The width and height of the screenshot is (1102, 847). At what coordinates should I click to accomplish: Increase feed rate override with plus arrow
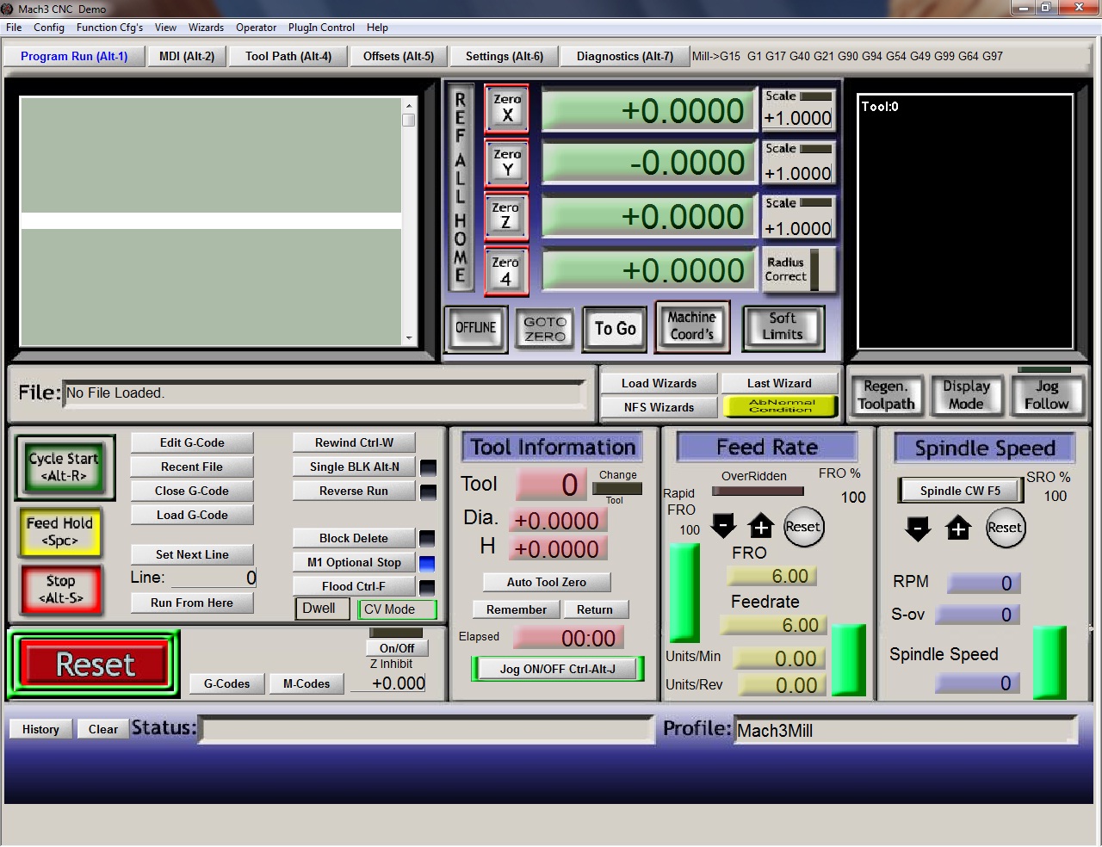(761, 525)
